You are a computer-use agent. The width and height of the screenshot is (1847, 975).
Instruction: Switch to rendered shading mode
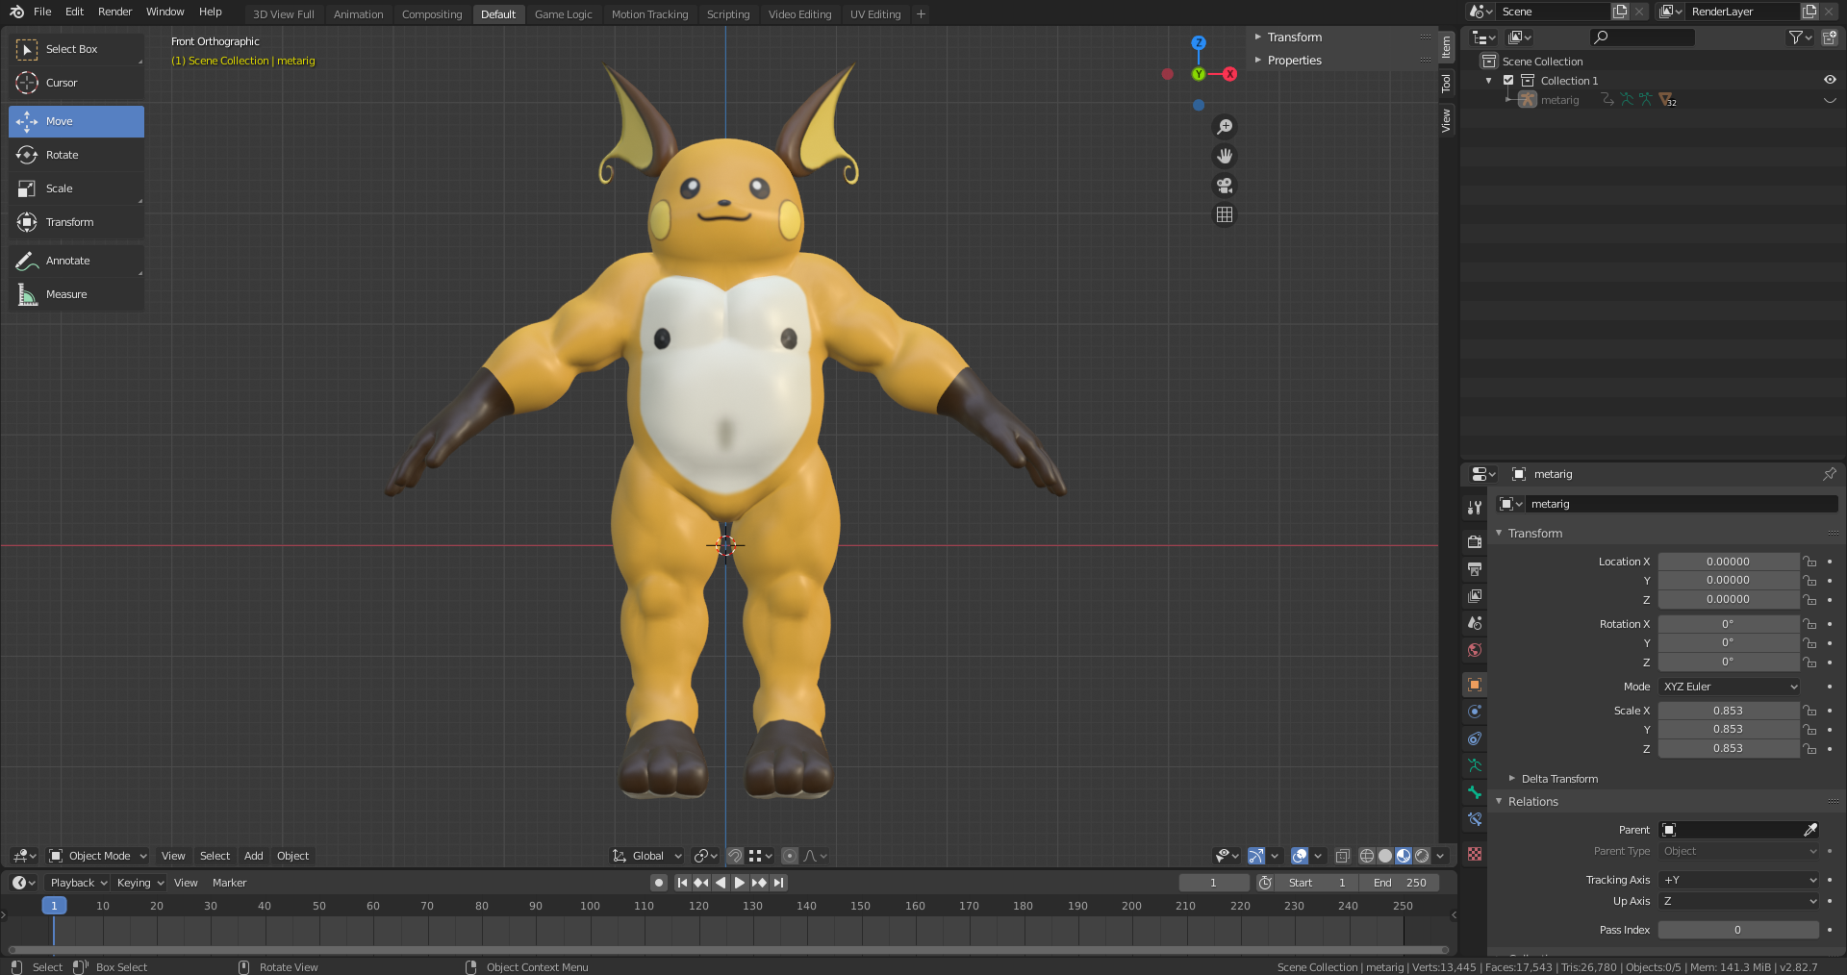coord(1422,856)
